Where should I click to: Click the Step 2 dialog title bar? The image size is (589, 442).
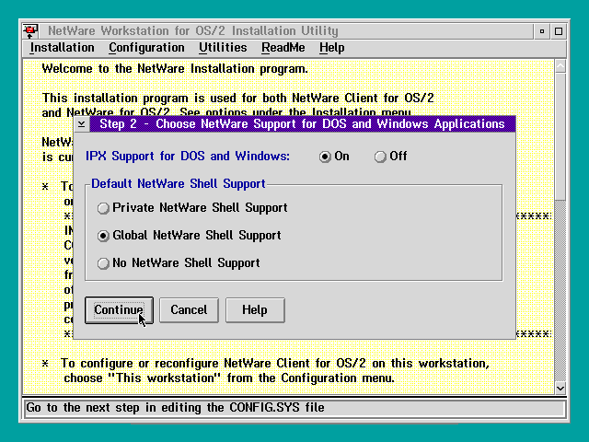pos(302,124)
